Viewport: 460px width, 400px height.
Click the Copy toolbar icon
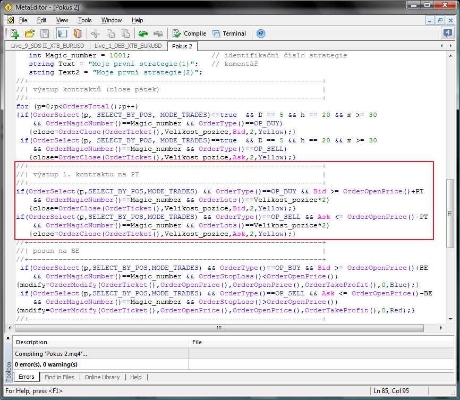click(x=110, y=33)
